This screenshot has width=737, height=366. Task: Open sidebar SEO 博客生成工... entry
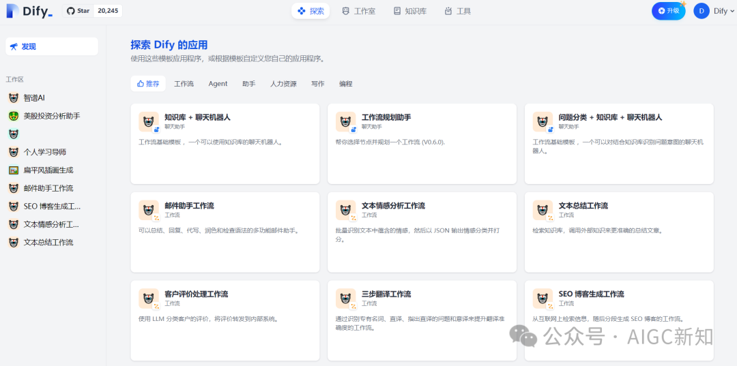coord(52,207)
